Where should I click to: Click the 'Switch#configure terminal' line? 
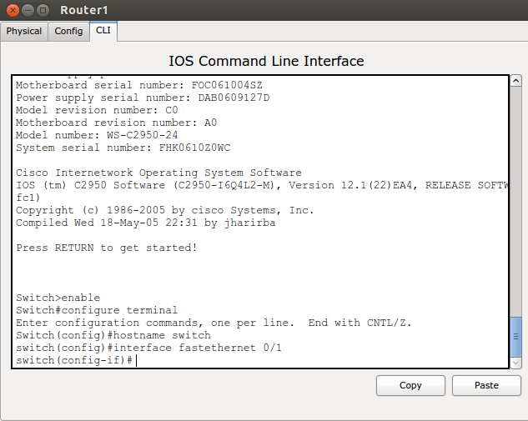coord(97,310)
